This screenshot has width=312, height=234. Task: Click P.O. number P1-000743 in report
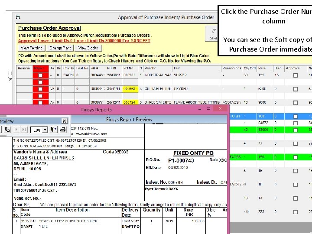(181, 161)
